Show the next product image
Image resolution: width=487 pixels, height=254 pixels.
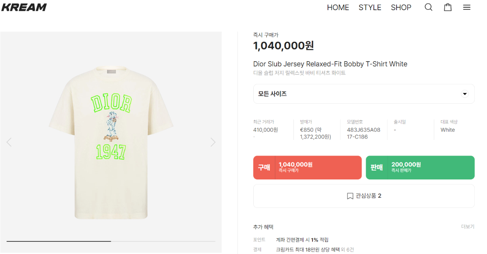[213, 142]
